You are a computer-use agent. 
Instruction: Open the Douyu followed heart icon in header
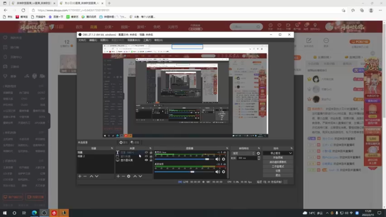(279, 27)
